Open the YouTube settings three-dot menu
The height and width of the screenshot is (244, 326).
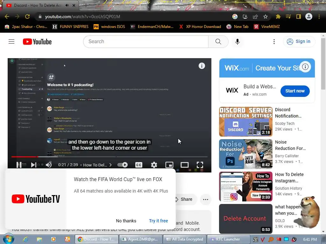tap(274, 42)
